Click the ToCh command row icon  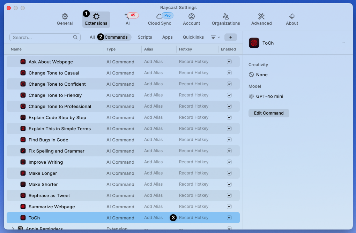[x=23, y=218]
